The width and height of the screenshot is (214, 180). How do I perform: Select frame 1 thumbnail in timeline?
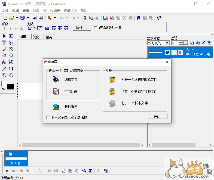(16, 159)
